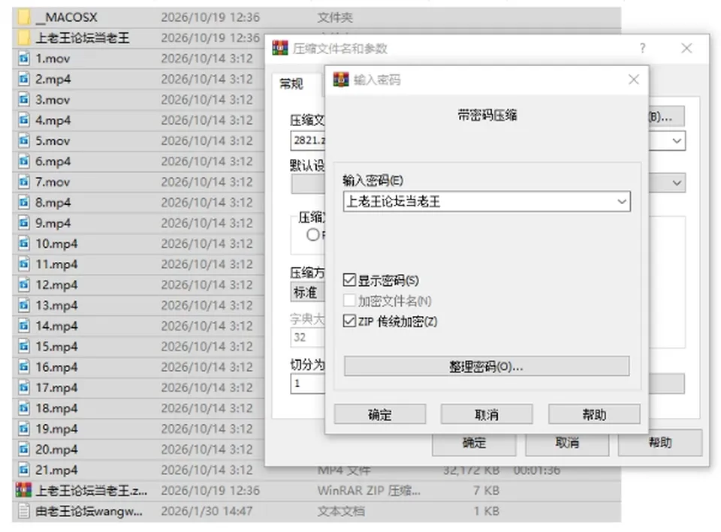721x532 pixels.
Task: Switch to the 常规 tab
Action: [291, 83]
